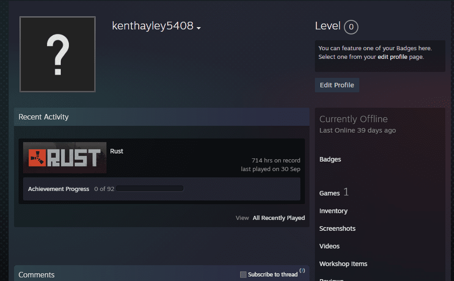Open the Inventory section
Image resolution: width=454 pixels, height=281 pixels.
[333, 211]
